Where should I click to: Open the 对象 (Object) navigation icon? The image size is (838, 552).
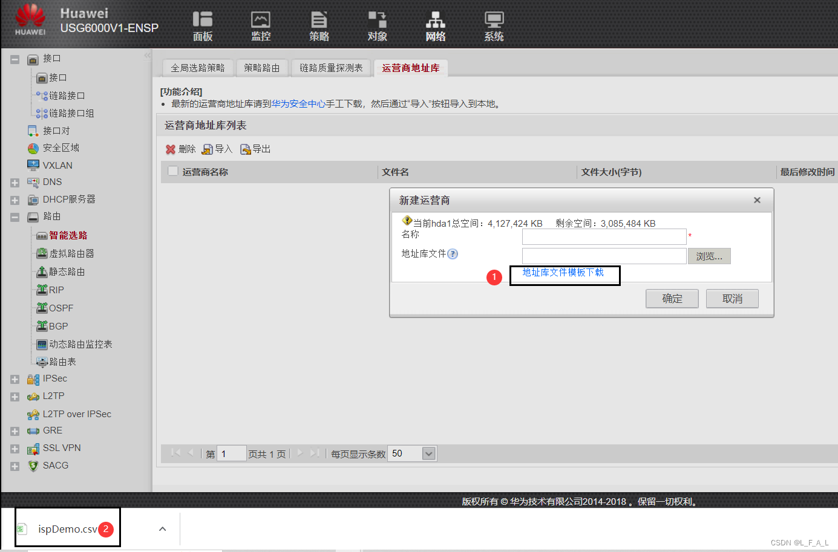[x=377, y=25]
